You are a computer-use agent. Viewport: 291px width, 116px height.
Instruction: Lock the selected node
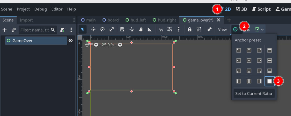(x=190, y=29)
